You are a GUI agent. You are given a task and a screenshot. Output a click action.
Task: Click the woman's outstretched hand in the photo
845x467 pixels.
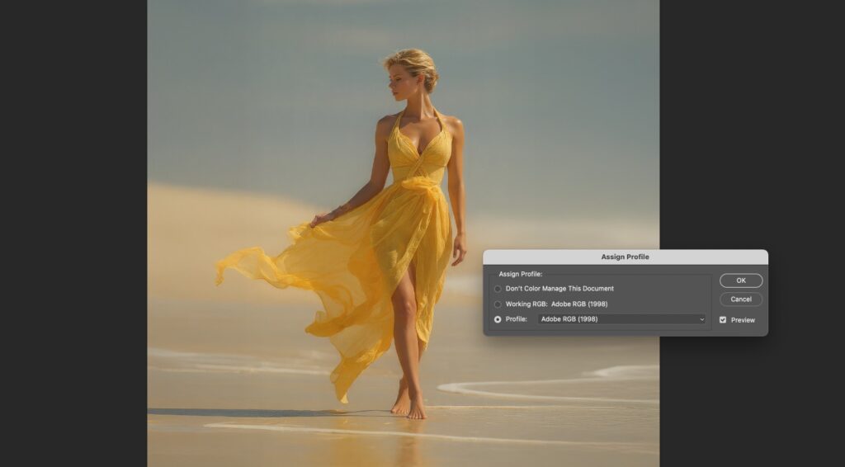(x=319, y=219)
